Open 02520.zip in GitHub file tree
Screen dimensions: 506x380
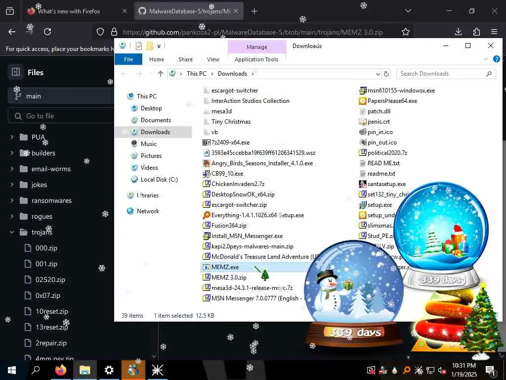click(50, 280)
